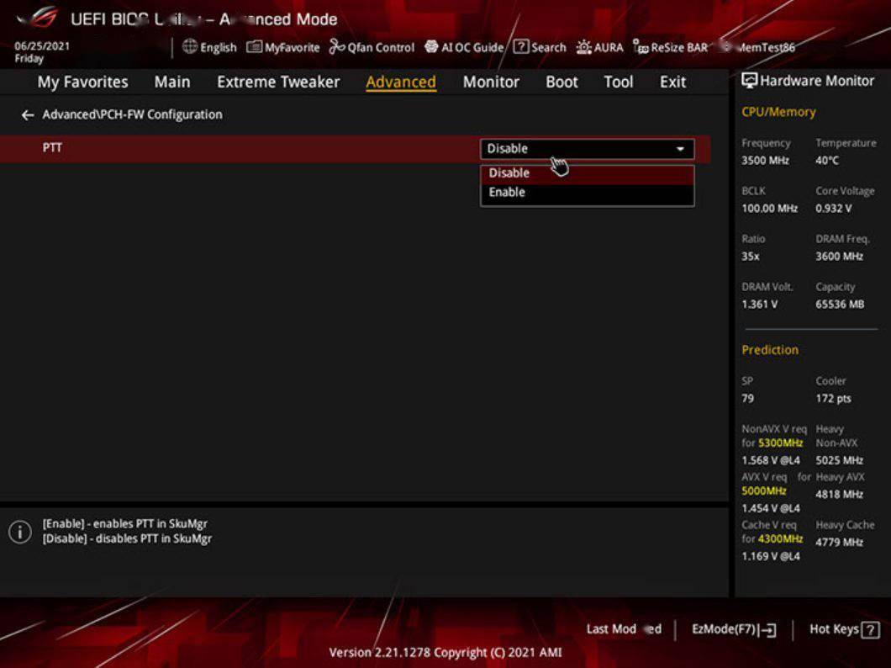The width and height of the screenshot is (891, 668).
Task: Click the globe language icon
Action: click(190, 46)
